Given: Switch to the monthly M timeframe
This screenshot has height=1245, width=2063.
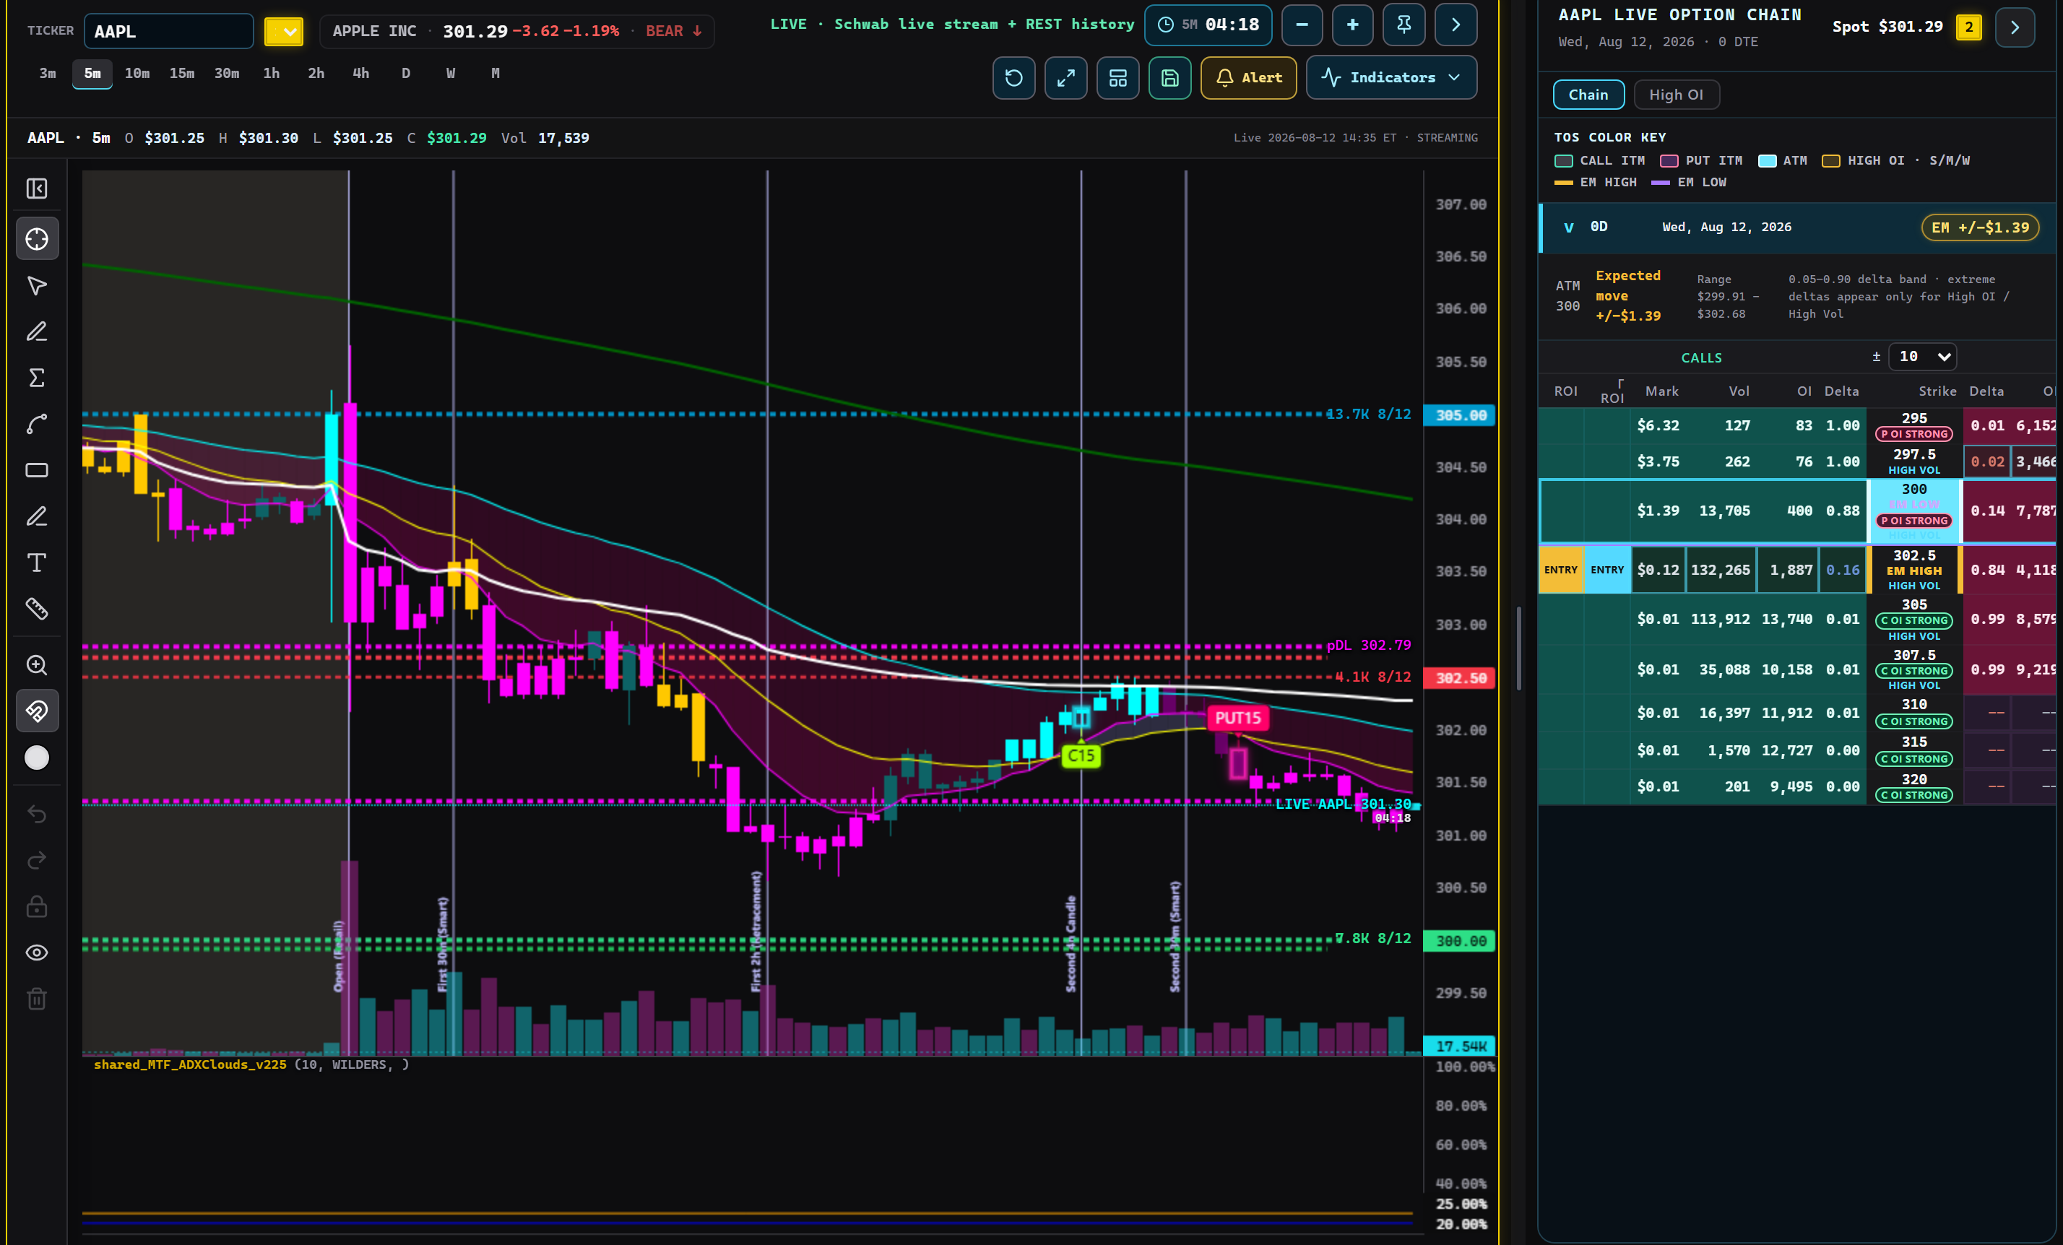Looking at the screenshot, I should point(496,74).
